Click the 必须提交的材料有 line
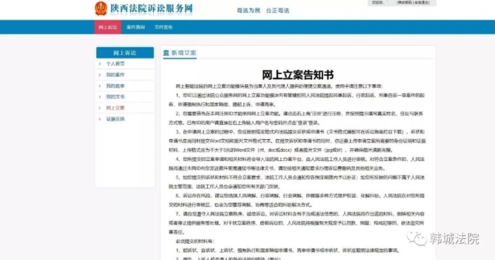Viewport: 495px width, 260px height. point(195,242)
